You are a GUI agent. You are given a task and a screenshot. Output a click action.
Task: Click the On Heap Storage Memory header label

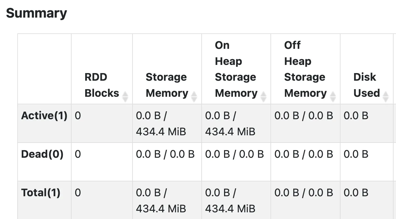235,69
